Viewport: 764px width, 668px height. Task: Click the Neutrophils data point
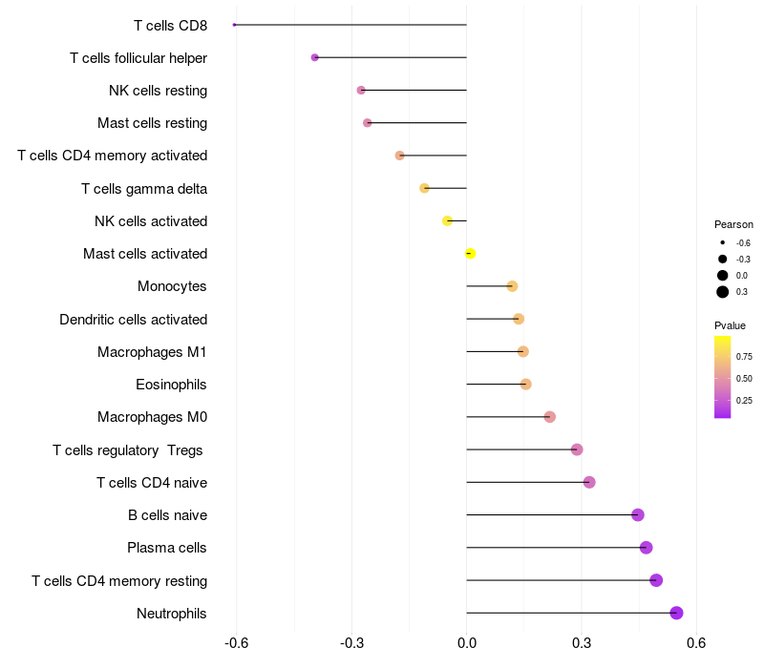coord(676,613)
